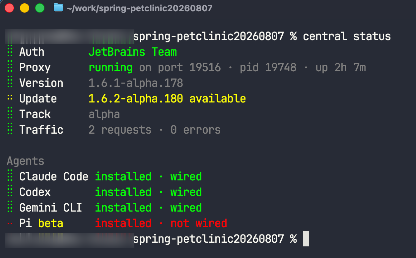This screenshot has height=258, width=416.
Task: Click the title path ~/work/spring-petclinic20260807
Action: pyautogui.click(x=139, y=8)
